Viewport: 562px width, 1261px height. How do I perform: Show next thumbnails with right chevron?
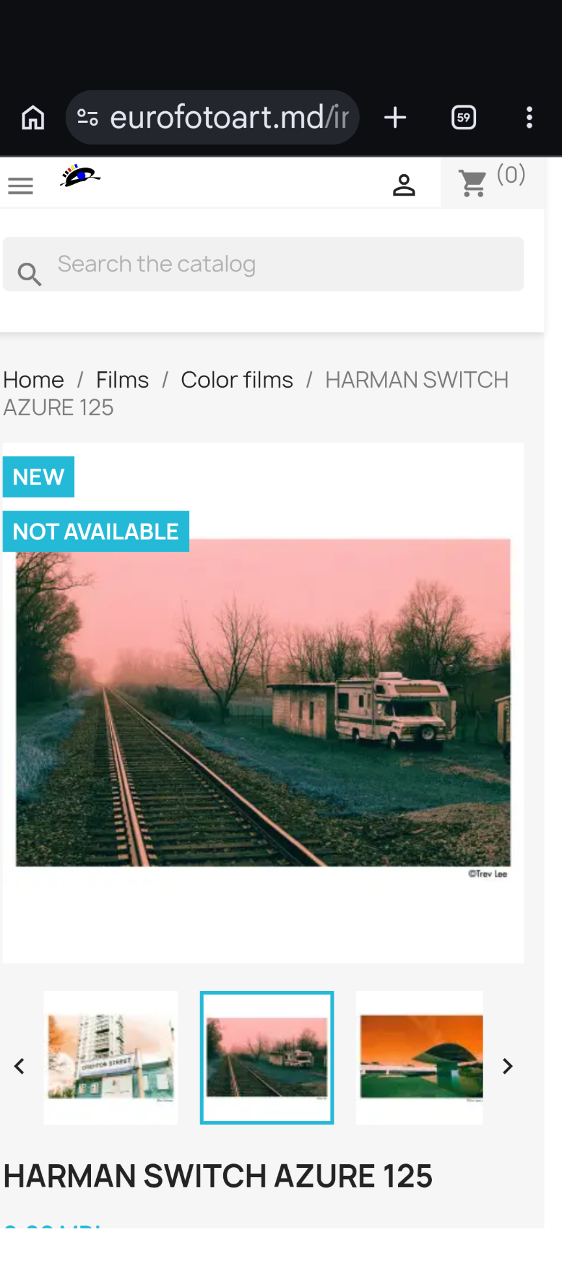point(507,1066)
